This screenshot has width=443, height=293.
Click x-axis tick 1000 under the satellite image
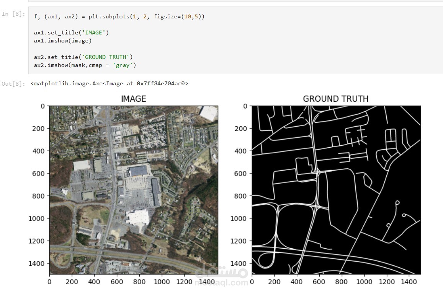click(x=162, y=282)
